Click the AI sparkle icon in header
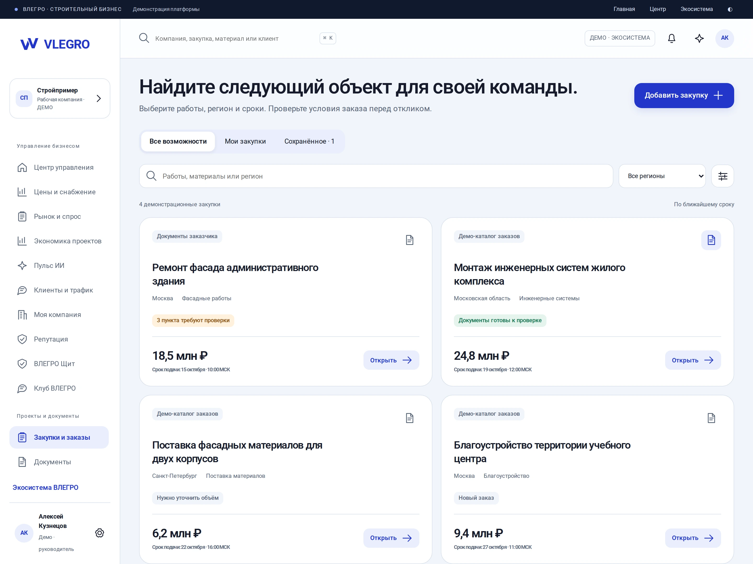The image size is (753, 564). [699, 38]
